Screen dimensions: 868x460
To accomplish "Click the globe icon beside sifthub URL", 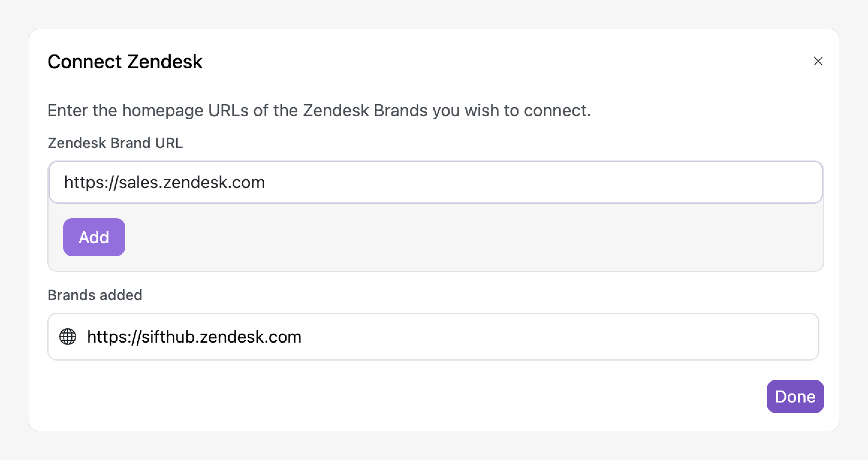I will point(68,336).
